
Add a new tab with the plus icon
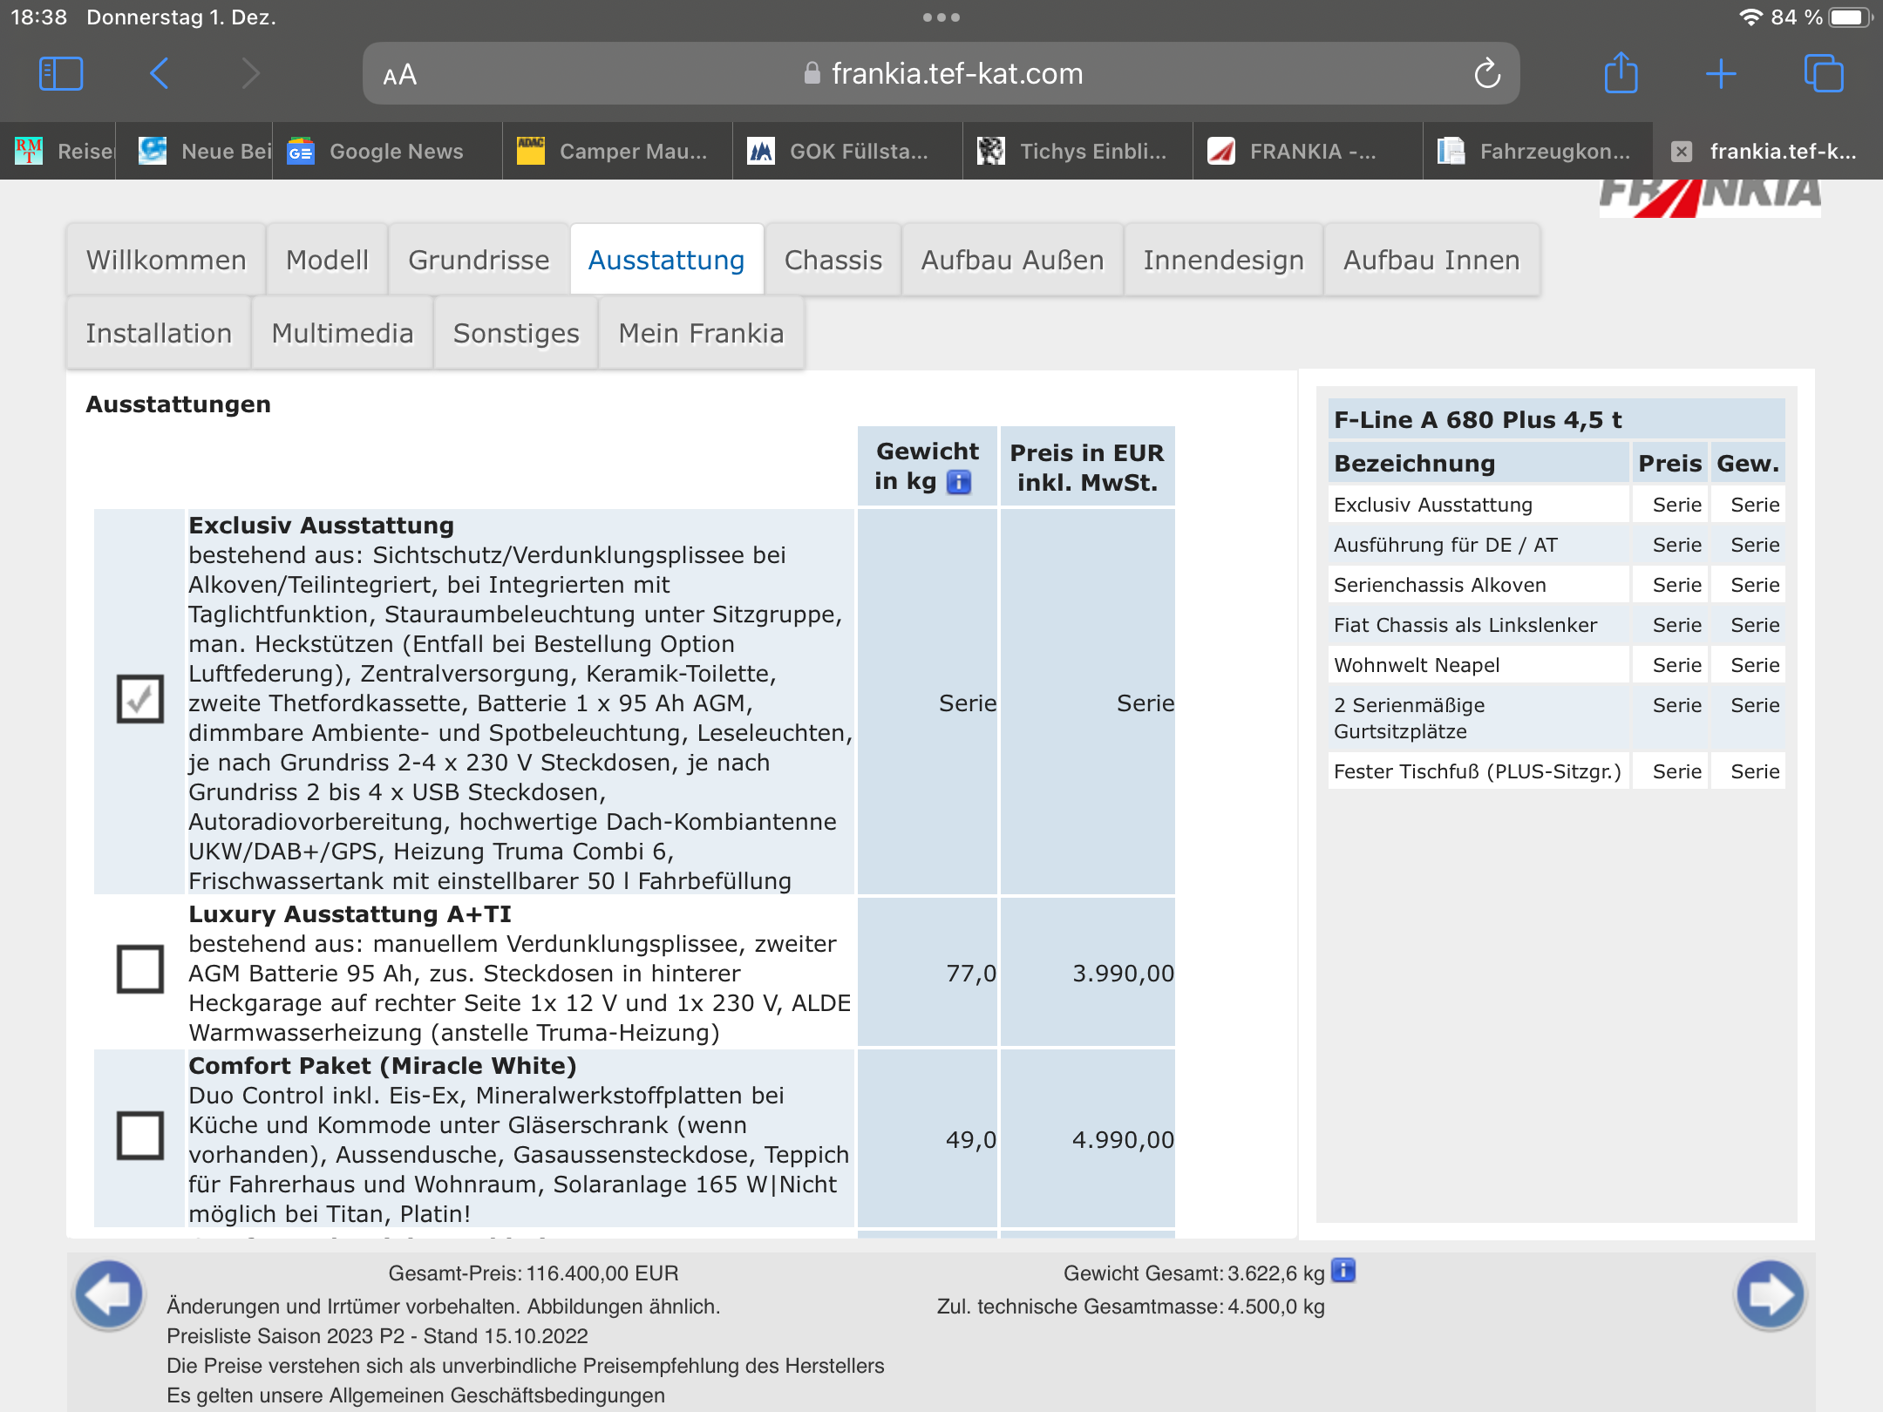coord(1721,74)
